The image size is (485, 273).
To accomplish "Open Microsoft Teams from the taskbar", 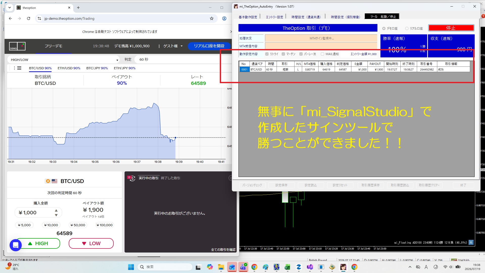I will tap(243, 267).
